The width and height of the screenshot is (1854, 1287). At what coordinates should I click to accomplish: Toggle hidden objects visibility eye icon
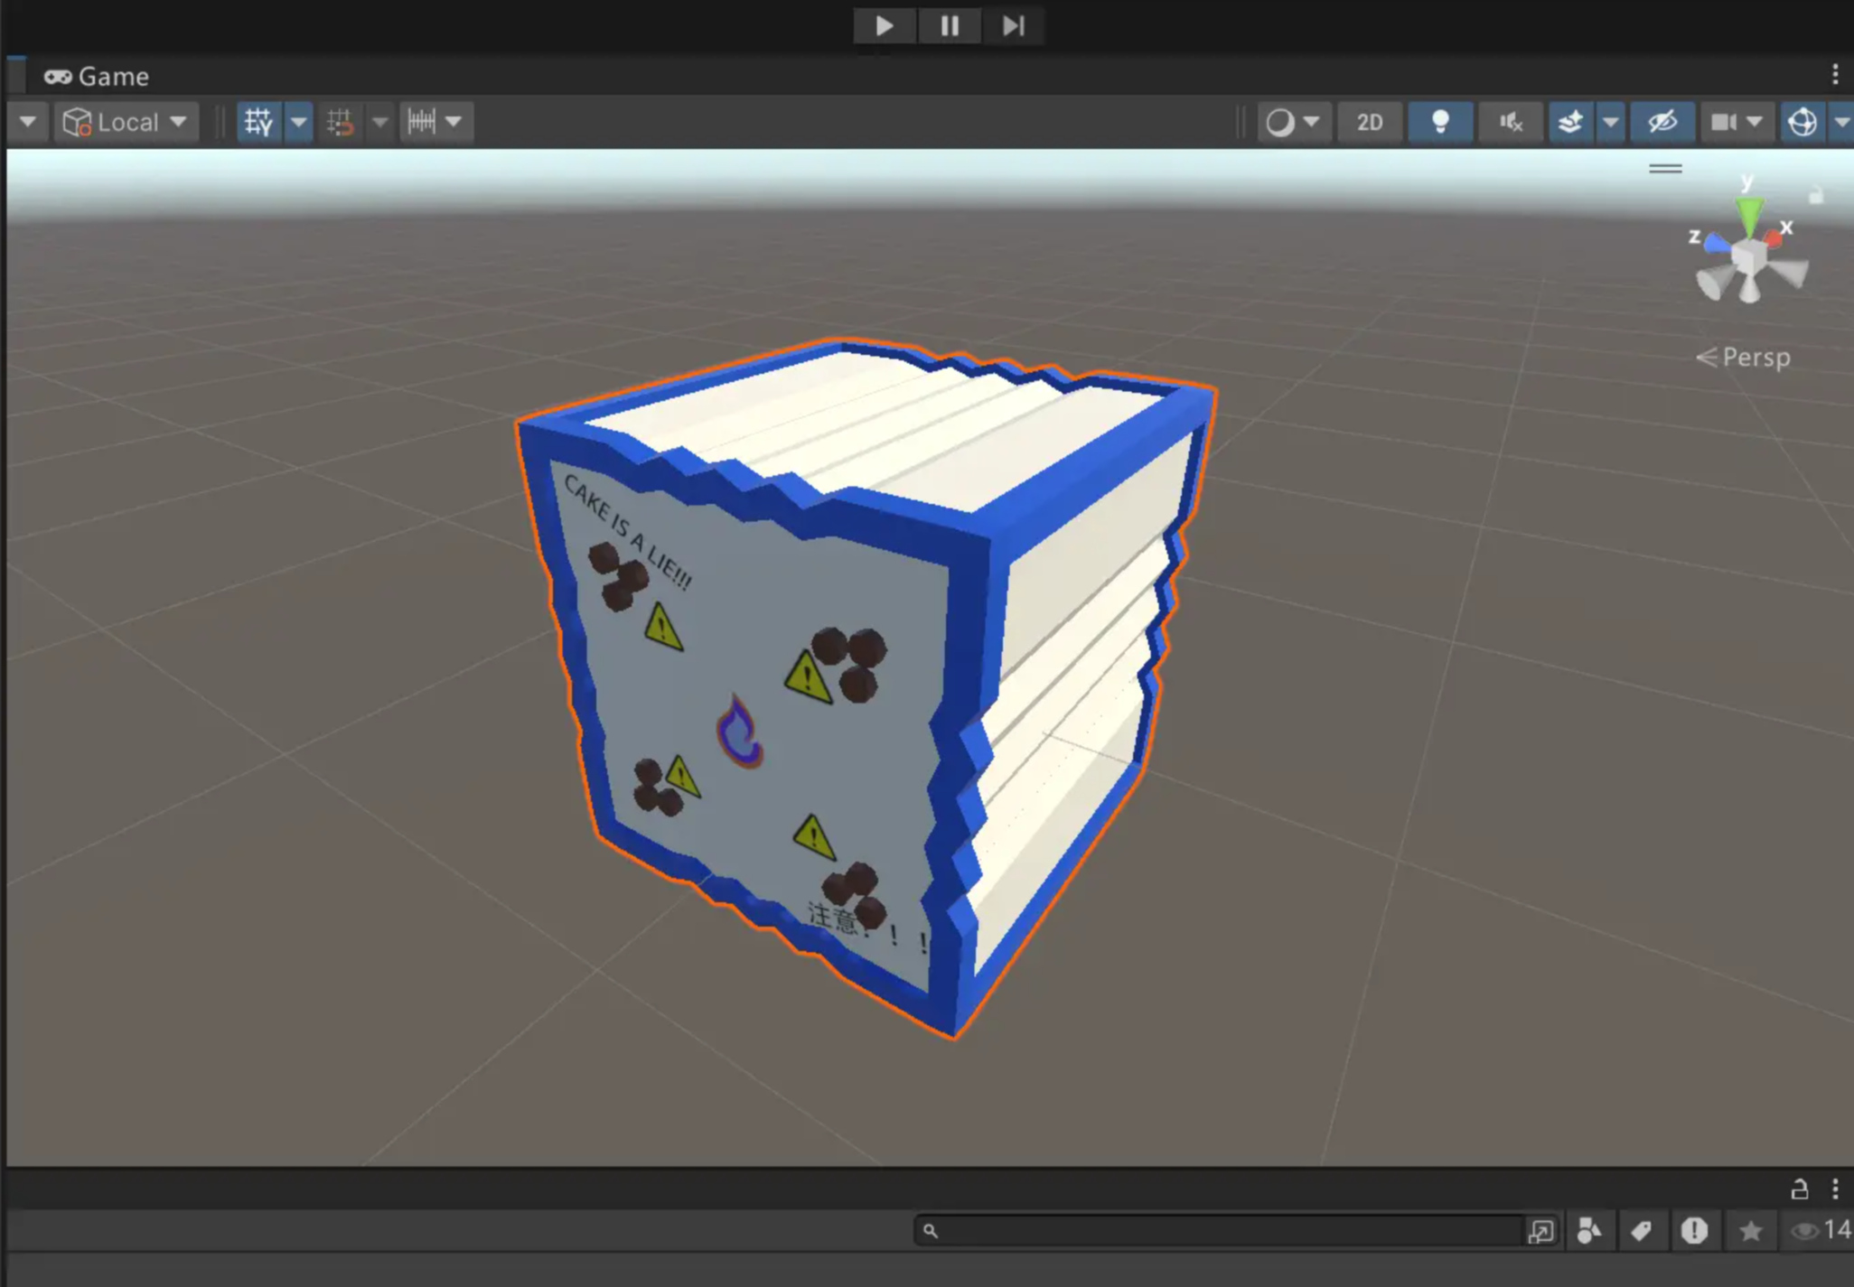1662,122
